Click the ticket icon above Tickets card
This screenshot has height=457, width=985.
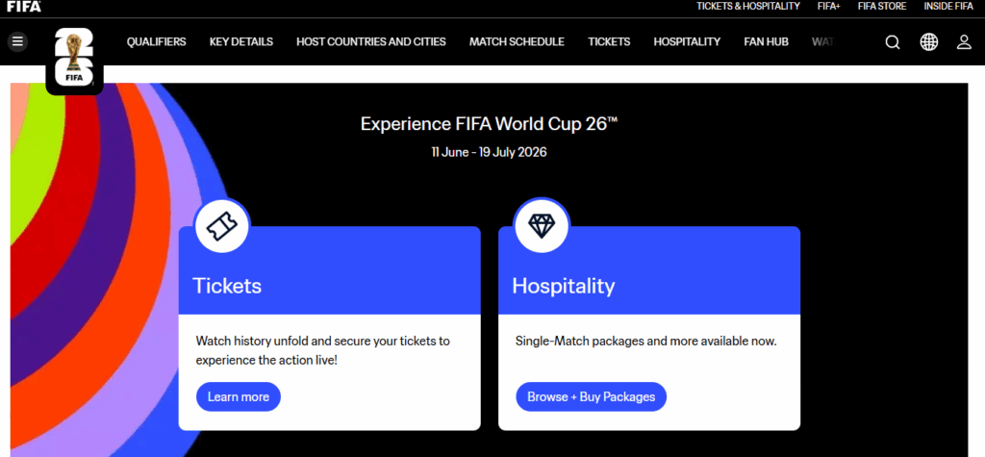(222, 226)
